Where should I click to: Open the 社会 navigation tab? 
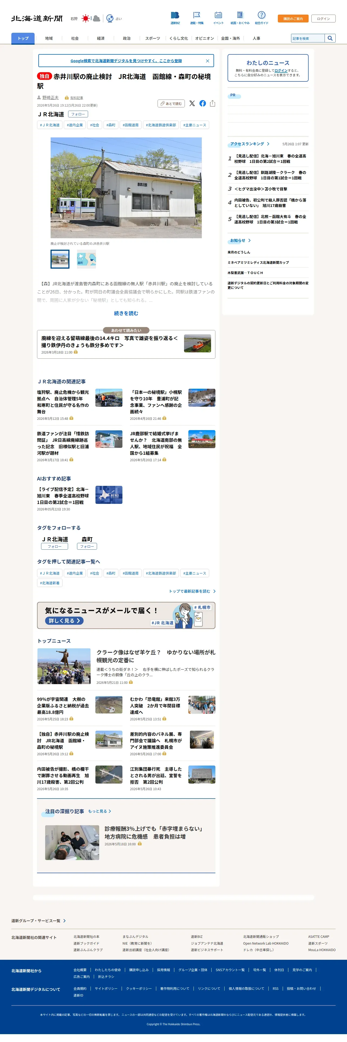coord(75,38)
